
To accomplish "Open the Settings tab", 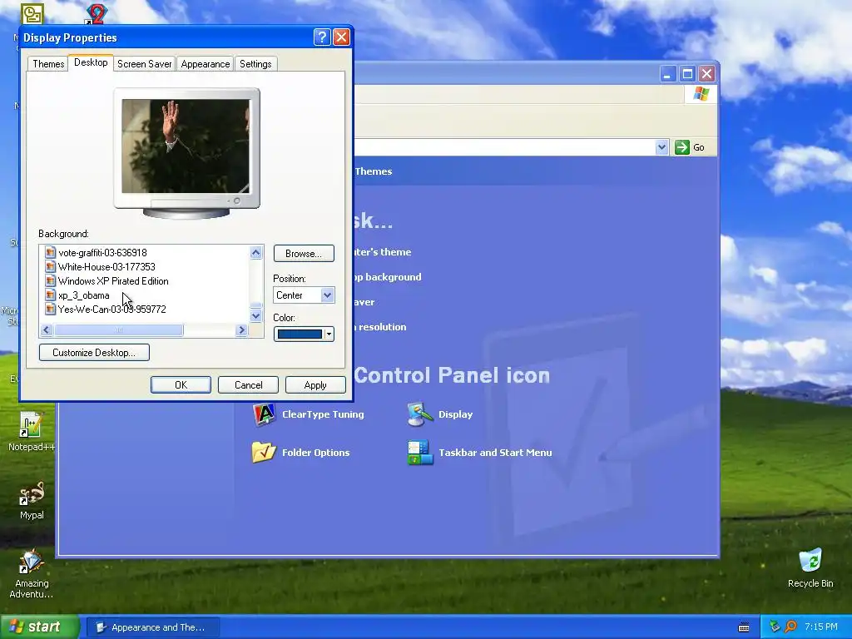I will 255,64.
